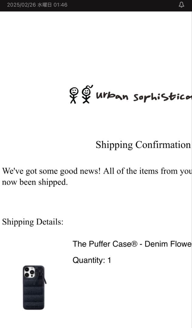Click the ponytail stick figure in logo
The image size is (192, 328).
coord(87,94)
